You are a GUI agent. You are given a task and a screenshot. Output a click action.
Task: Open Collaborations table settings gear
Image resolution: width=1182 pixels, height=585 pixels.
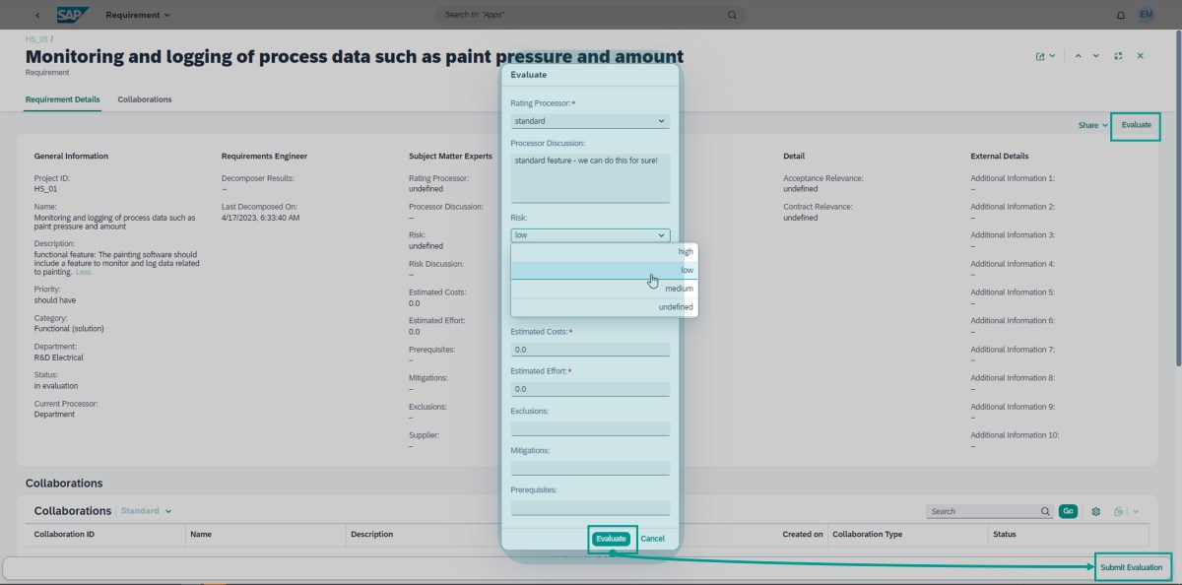(1095, 511)
